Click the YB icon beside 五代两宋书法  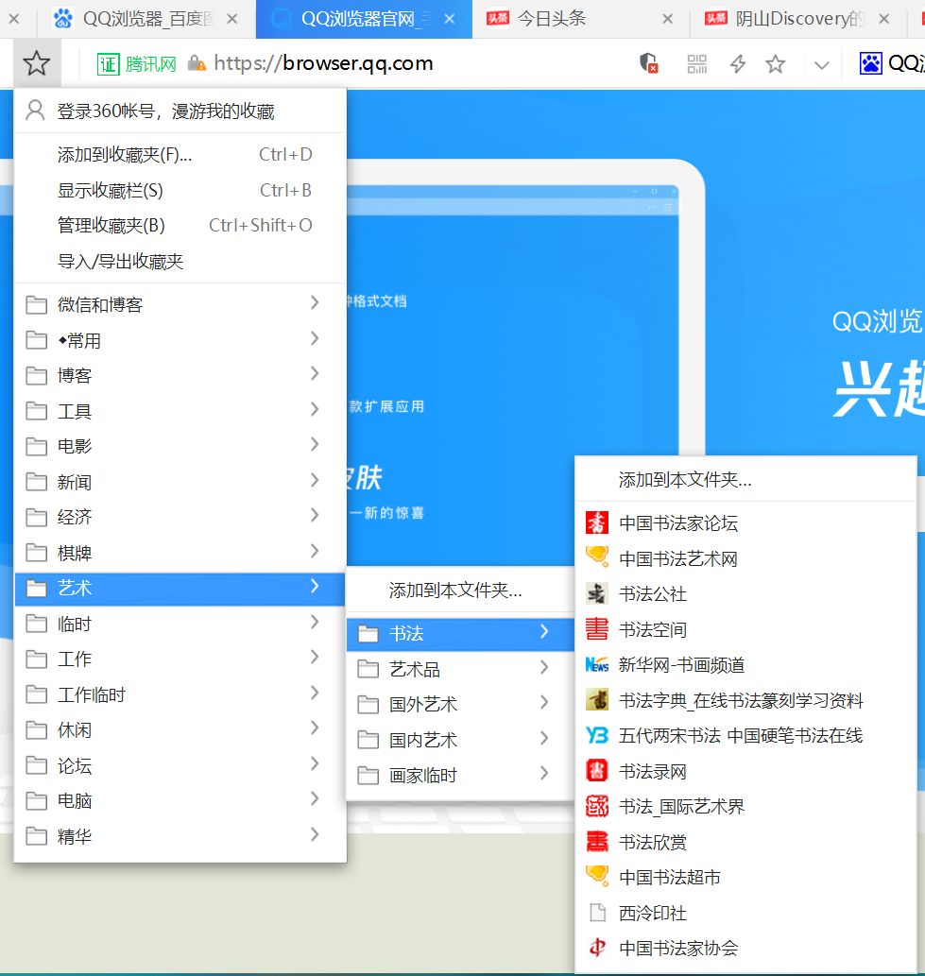(x=598, y=735)
